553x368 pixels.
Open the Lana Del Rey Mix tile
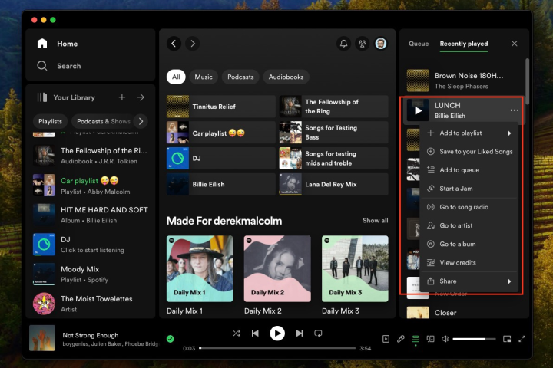(333, 184)
